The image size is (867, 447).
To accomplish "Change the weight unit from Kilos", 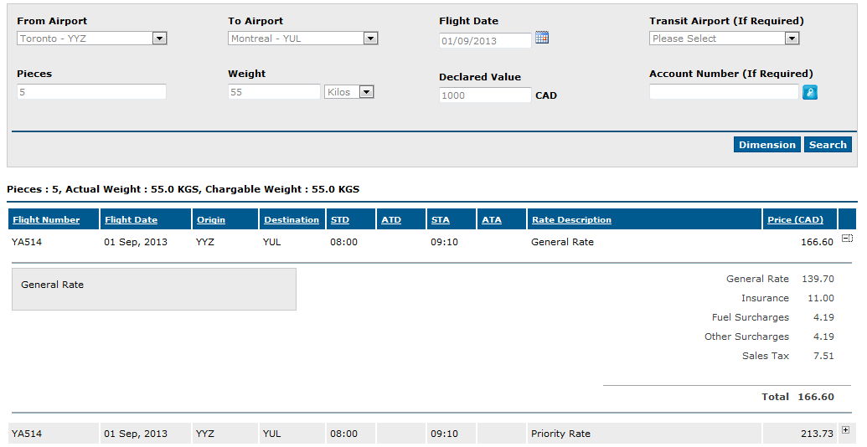I will [x=349, y=92].
